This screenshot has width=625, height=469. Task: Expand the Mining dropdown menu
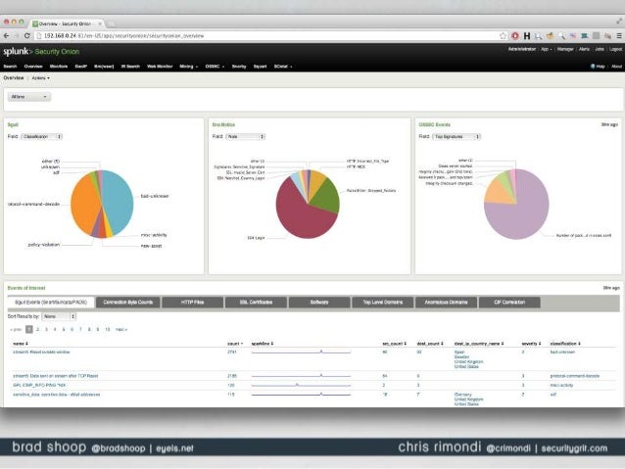pos(188,67)
